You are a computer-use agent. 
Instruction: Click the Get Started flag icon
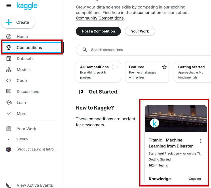[x=81, y=92]
